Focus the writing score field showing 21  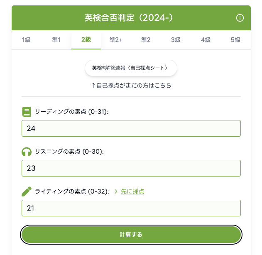pyautogui.click(x=131, y=208)
